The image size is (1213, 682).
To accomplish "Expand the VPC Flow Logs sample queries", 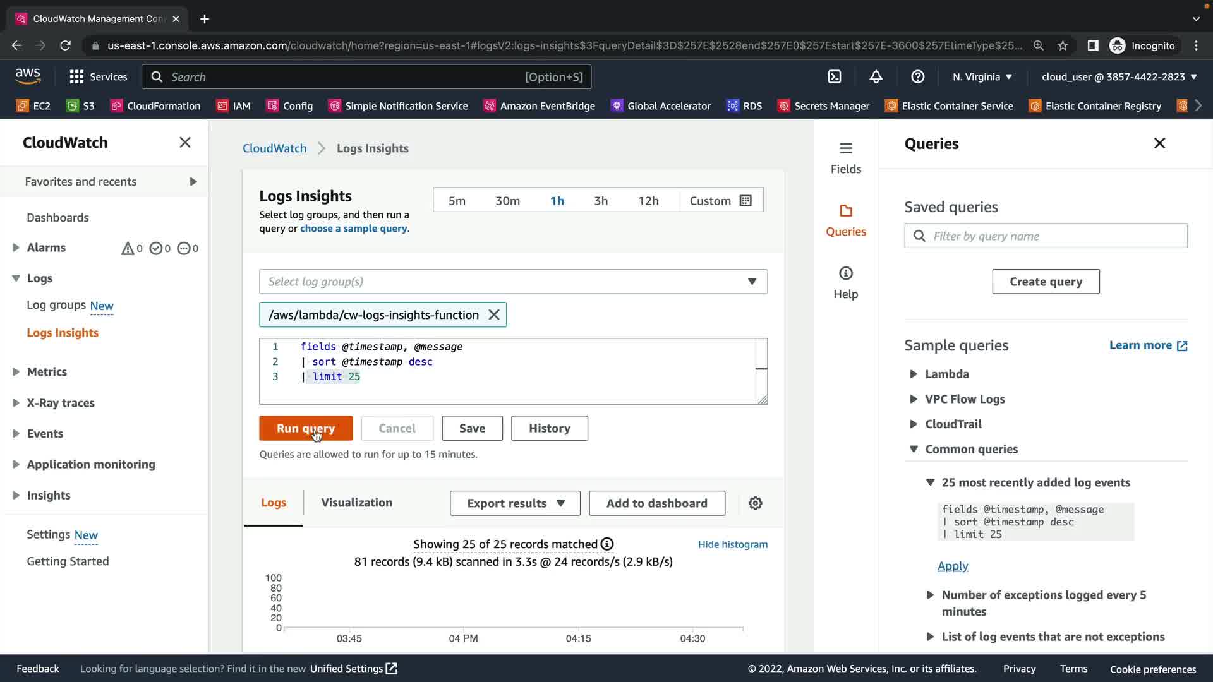I will (x=964, y=399).
